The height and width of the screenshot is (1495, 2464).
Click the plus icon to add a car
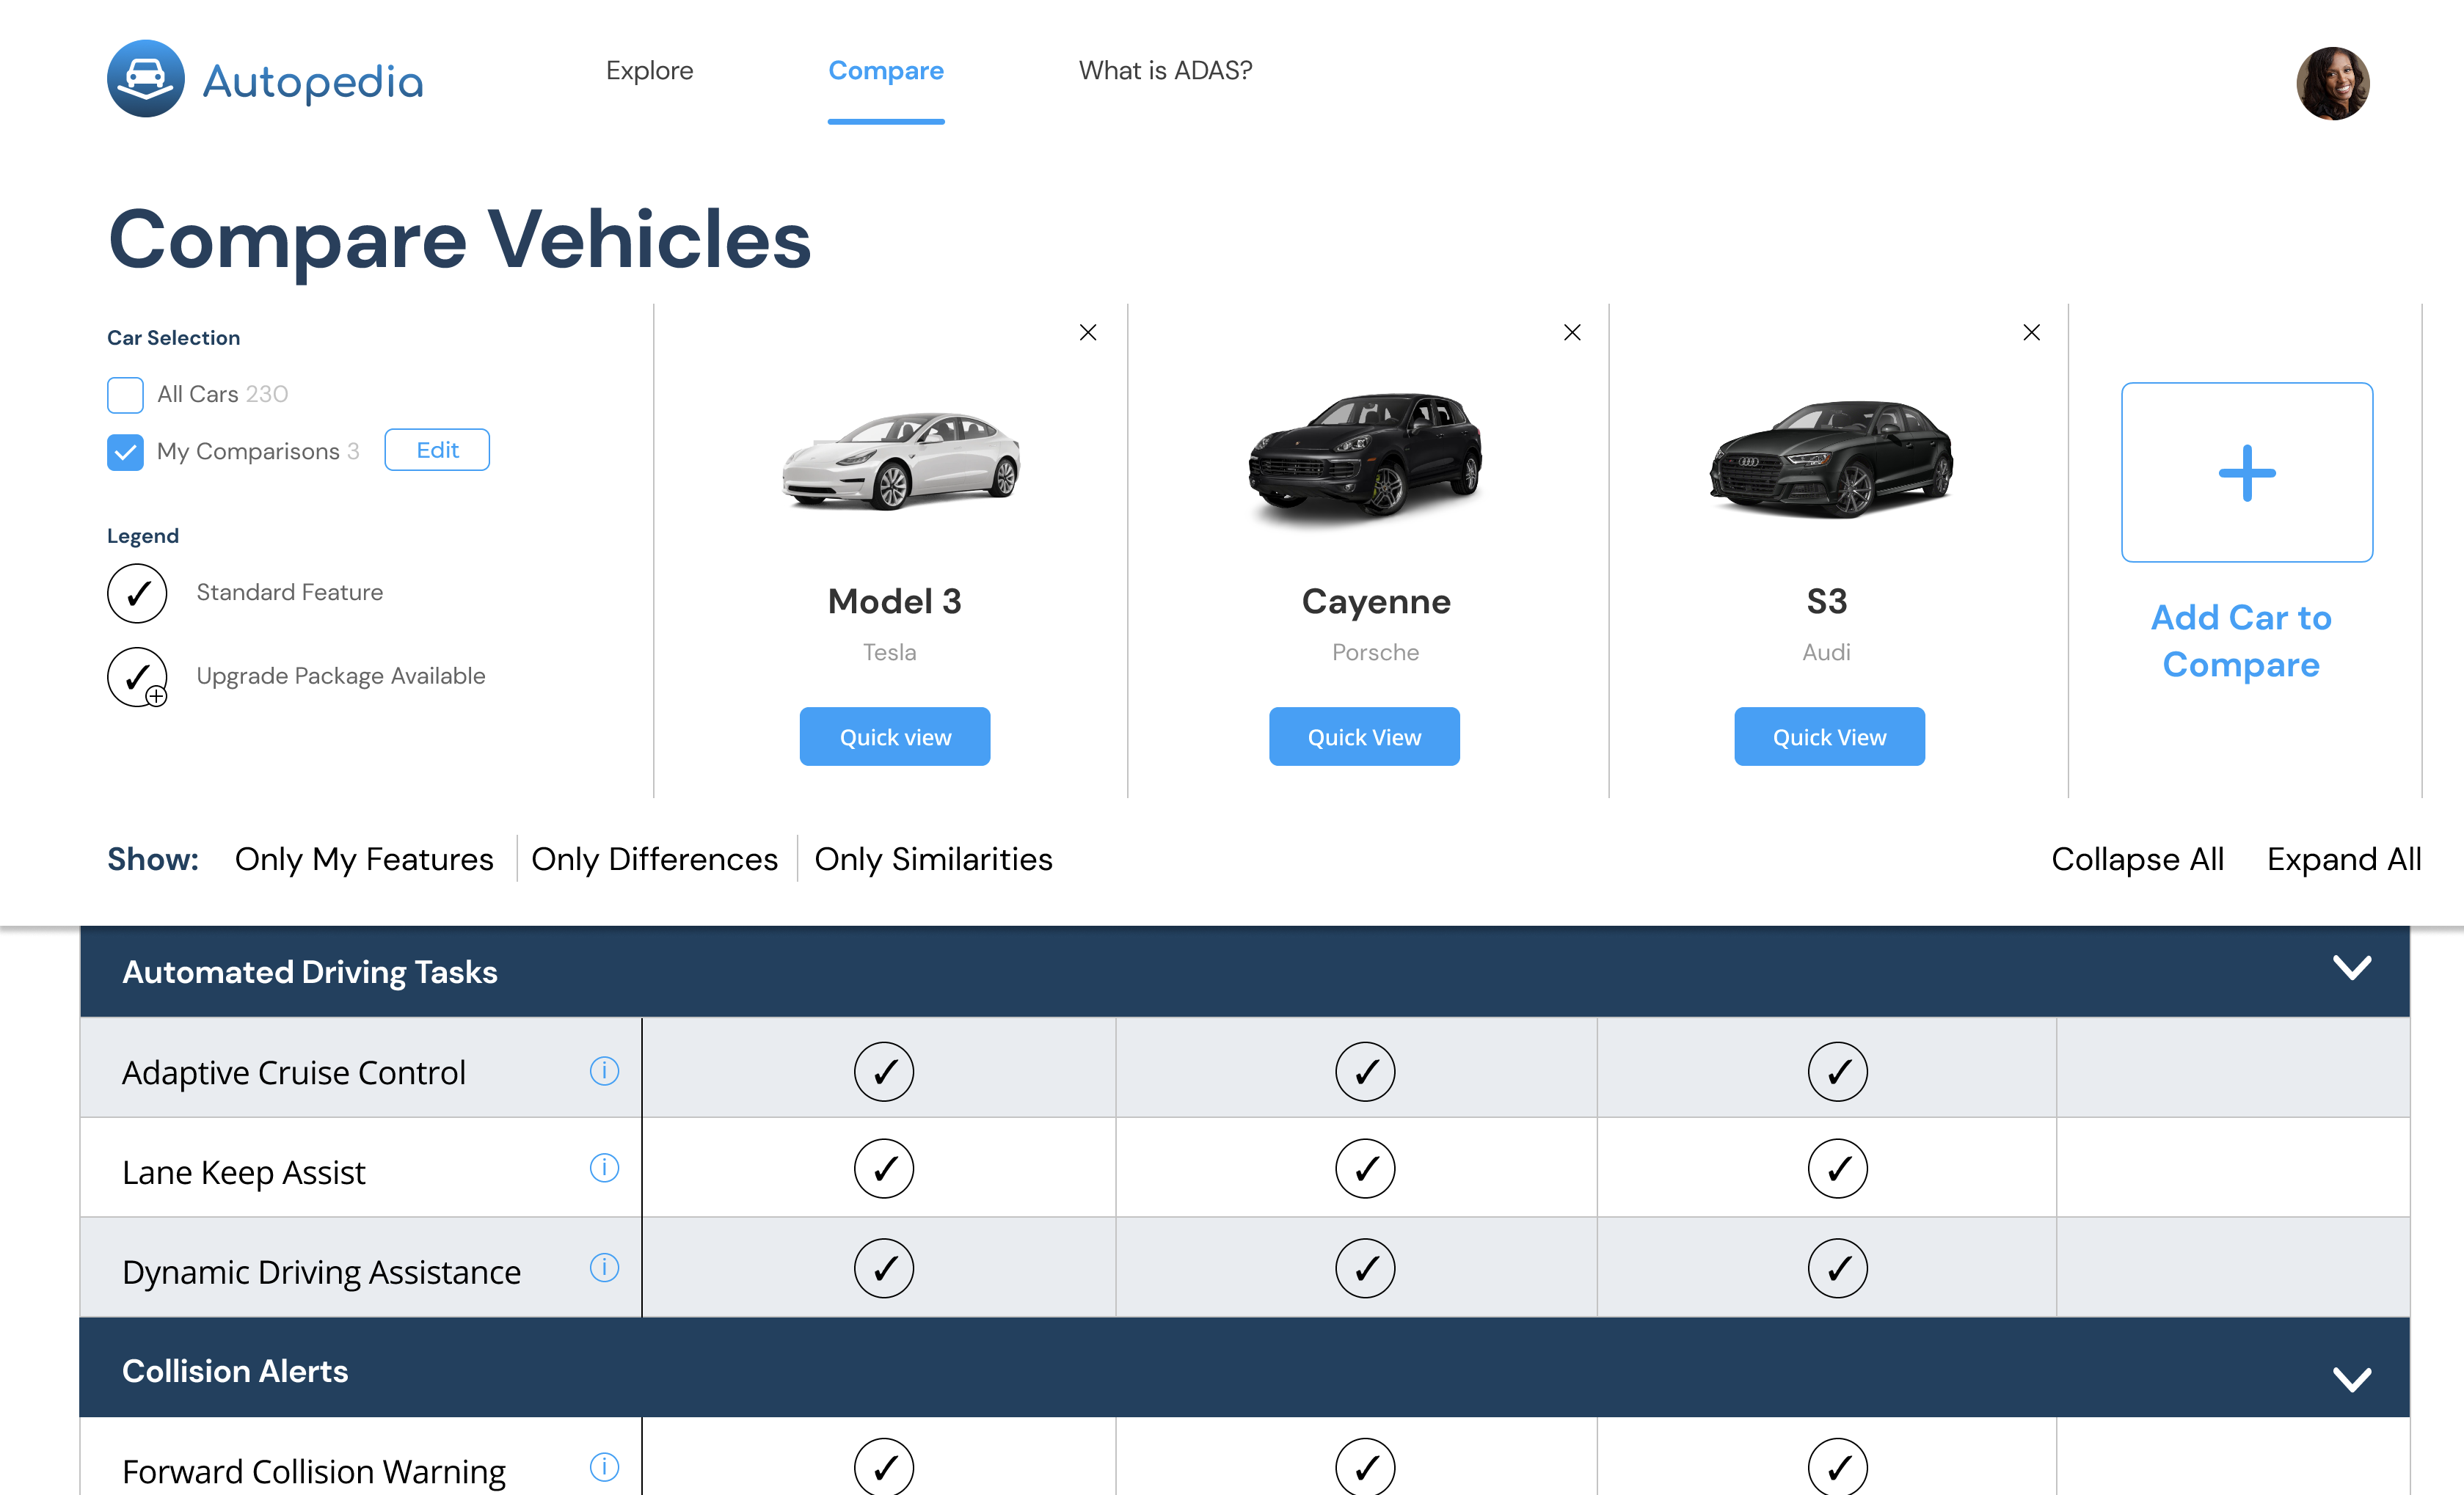[2246, 472]
